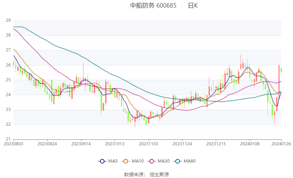Click the 日K label in title
293x178 pixels.
coord(193,6)
